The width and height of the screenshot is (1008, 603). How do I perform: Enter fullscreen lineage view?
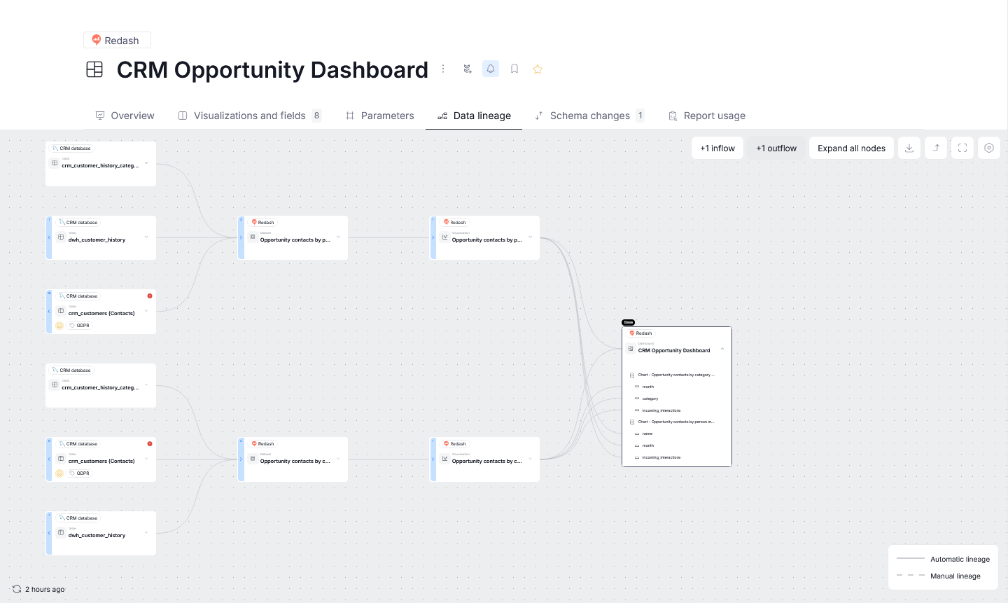point(962,148)
